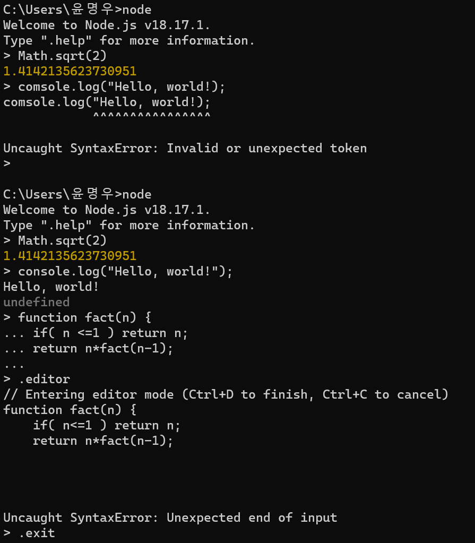
Task: Click the gray 'undefined' return value
Action: 36,303
